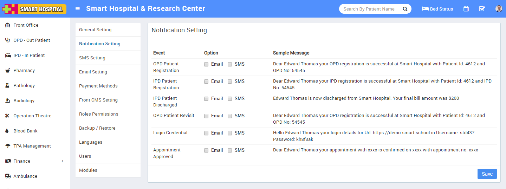Click the Pharmacy mortar icon in sidebar
Screen dimensions: 506x189
(8, 71)
